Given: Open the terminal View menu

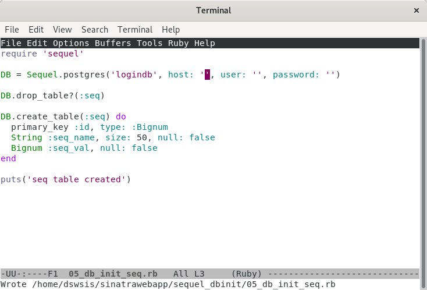Looking at the screenshot, I should coord(62,30).
